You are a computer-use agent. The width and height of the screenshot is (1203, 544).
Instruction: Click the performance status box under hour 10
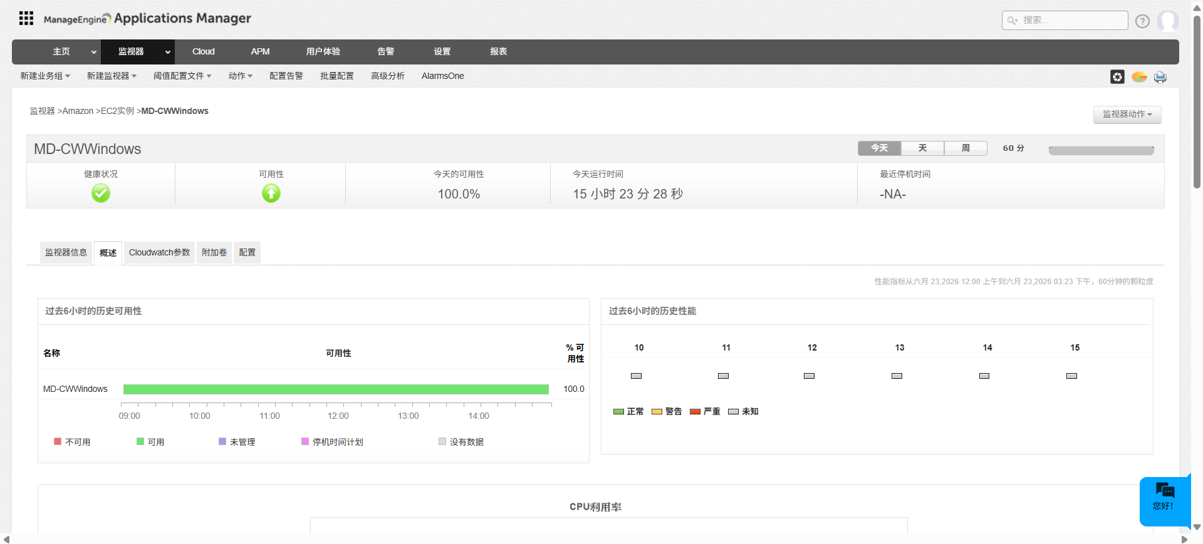[x=637, y=376]
